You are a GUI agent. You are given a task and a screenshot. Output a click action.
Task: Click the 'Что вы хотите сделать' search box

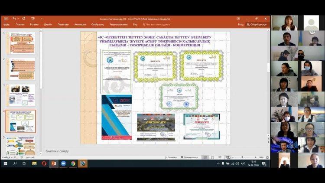click(157, 24)
